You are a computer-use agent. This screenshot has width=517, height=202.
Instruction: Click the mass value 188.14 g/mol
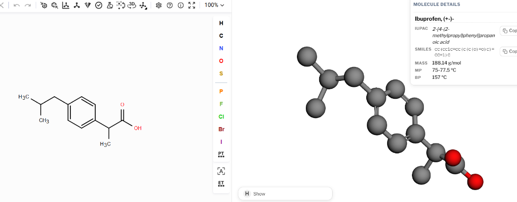(447, 63)
